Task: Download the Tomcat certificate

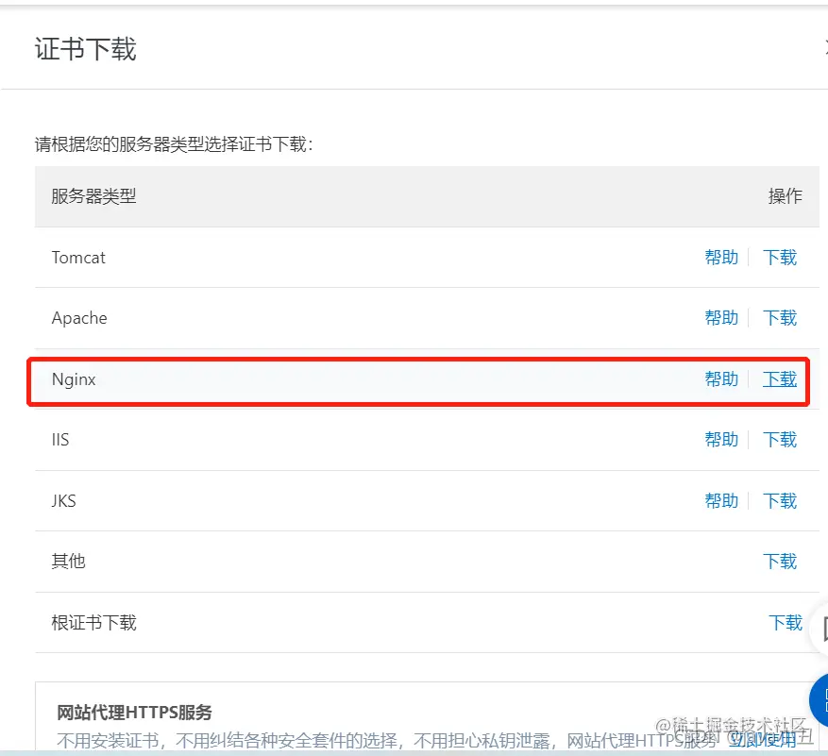Action: coord(780,258)
